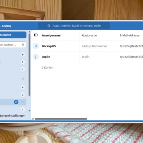The width and height of the screenshot is (143, 143).
Task: Toggle the sidebar panel icon beside Anzeigename
Action: tap(36, 35)
